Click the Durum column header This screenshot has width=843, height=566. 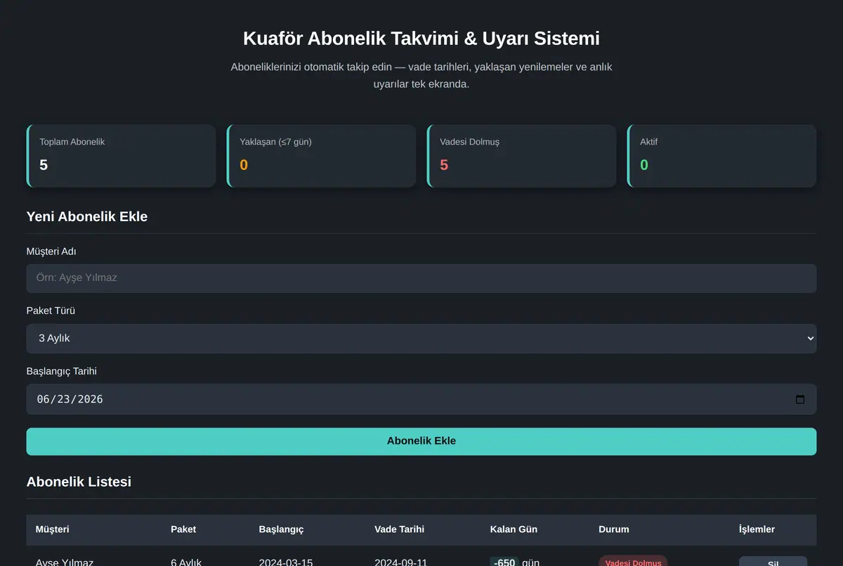click(x=614, y=529)
